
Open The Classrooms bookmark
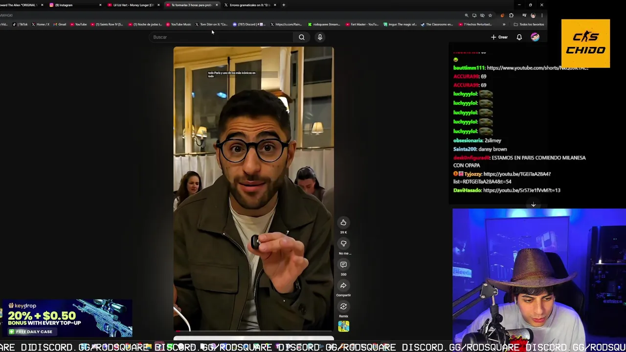437,24
